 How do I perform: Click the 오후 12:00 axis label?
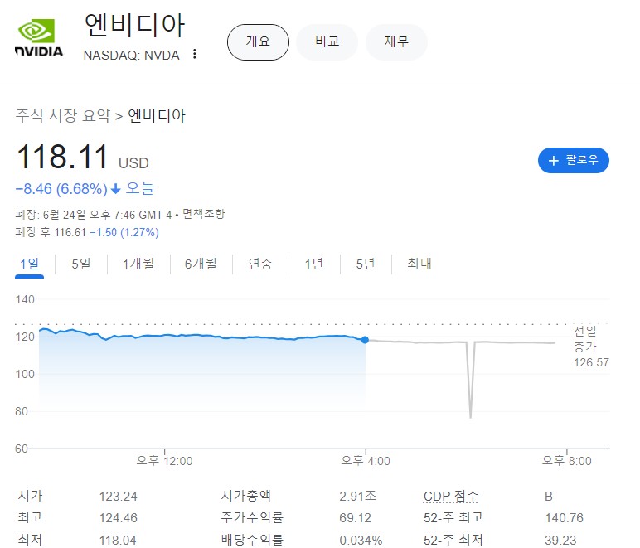(x=164, y=461)
